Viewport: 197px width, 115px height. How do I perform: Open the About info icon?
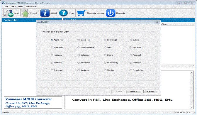pyautogui.click(x=45, y=13)
